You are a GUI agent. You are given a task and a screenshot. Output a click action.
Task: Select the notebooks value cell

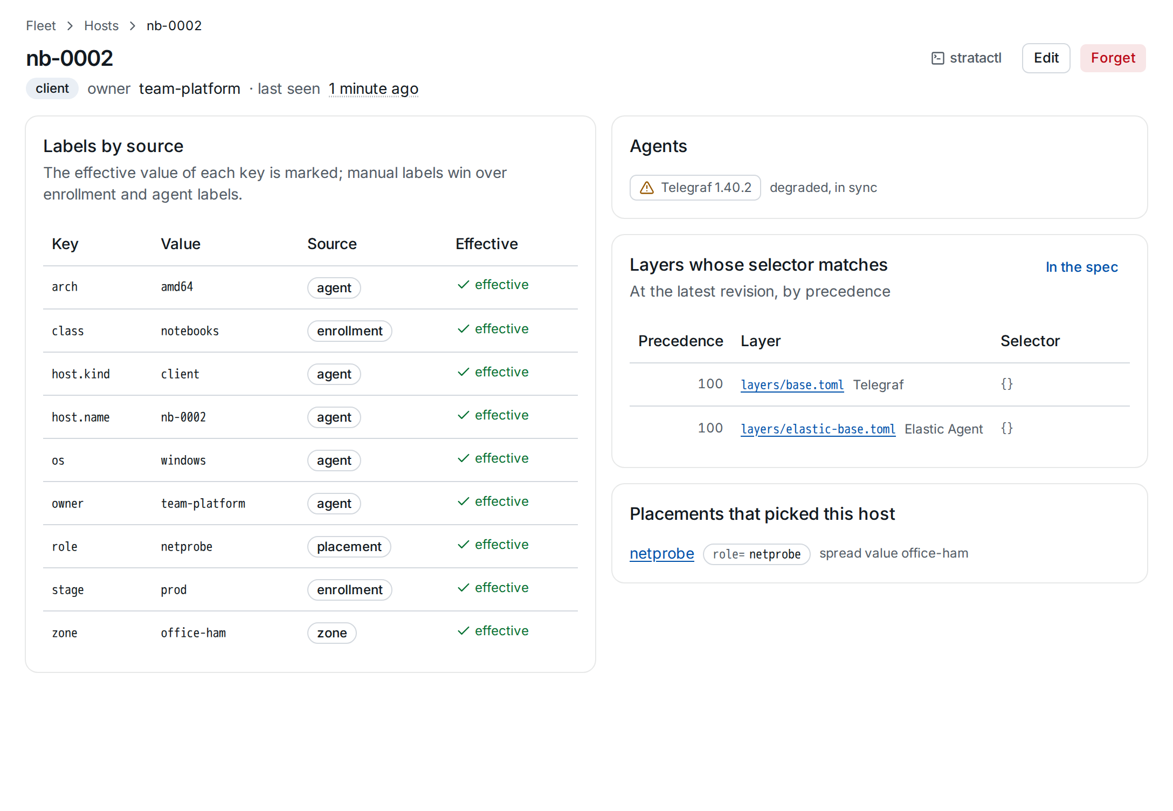190,331
